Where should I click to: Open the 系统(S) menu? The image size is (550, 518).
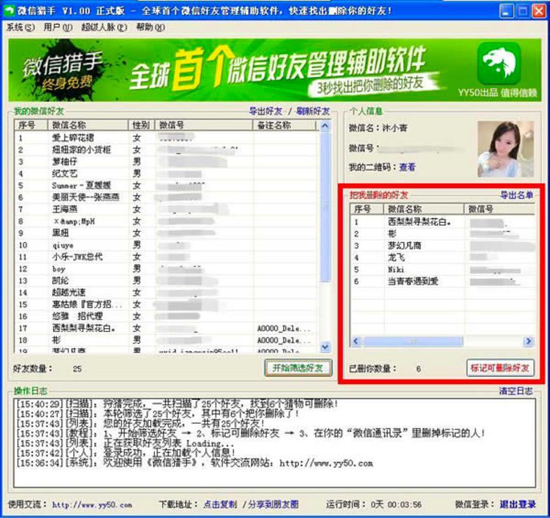(x=20, y=27)
